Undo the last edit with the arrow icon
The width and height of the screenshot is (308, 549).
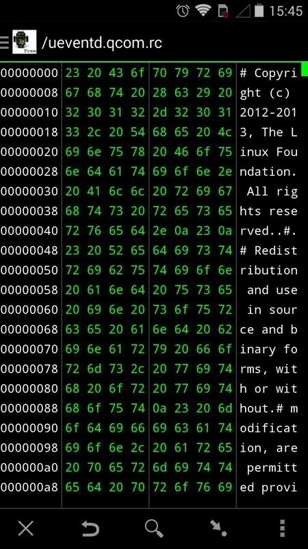click(x=90, y=528)
